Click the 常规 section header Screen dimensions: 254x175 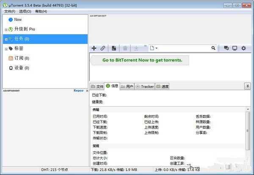click(96, 146)
